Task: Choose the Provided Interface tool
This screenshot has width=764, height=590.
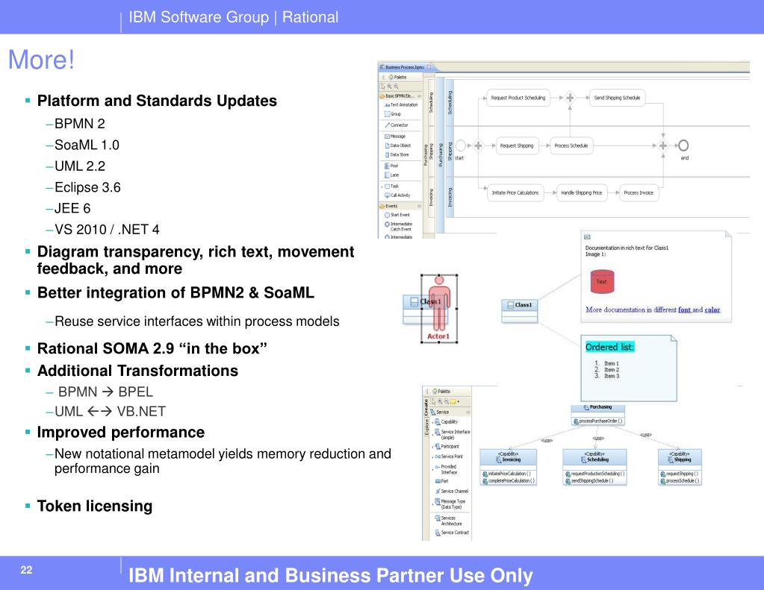Action: 447,469
